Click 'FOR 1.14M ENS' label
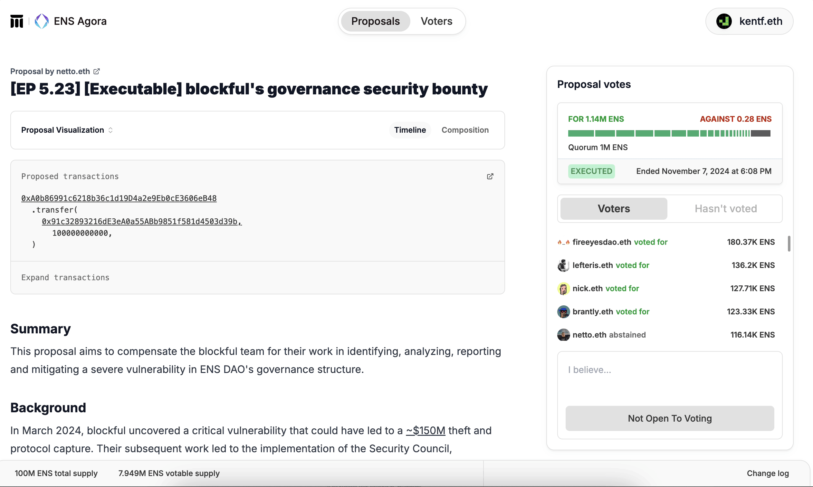Viewport: 813px width, 487px height. [x=596, y=119]
